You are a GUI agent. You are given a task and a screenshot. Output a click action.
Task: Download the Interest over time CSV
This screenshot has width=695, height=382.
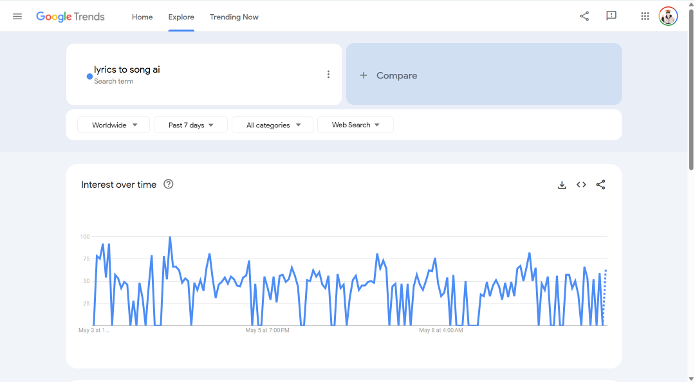click(562, 185)
